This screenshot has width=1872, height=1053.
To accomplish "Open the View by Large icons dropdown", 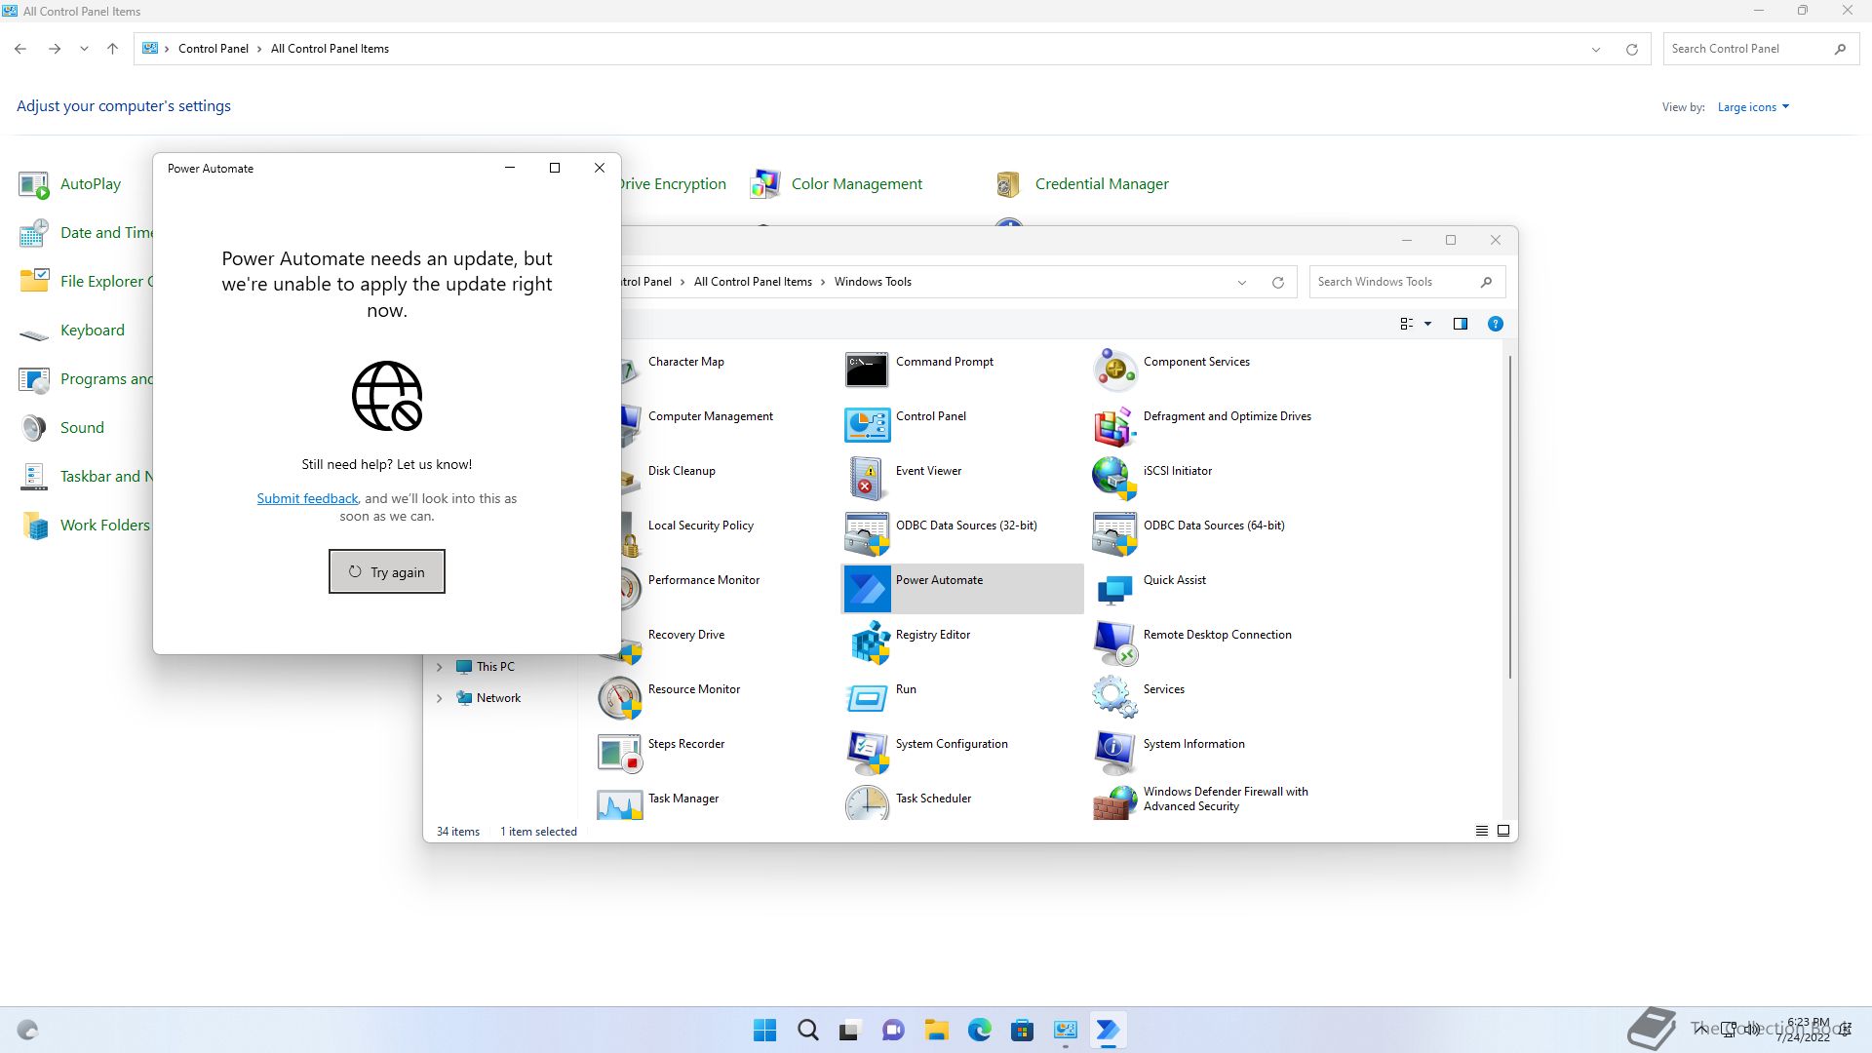I will (x=1753, y=107).
